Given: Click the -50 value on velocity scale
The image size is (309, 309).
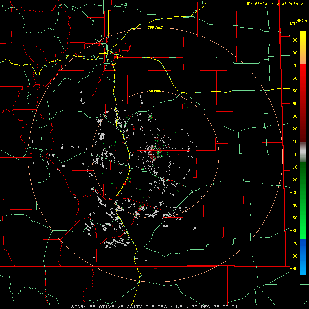Looking at the screenshot, I should coord(294,218).
